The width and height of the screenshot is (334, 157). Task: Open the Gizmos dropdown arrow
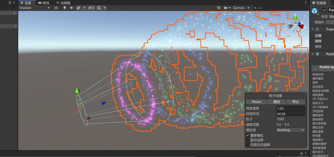coord(248,8)
